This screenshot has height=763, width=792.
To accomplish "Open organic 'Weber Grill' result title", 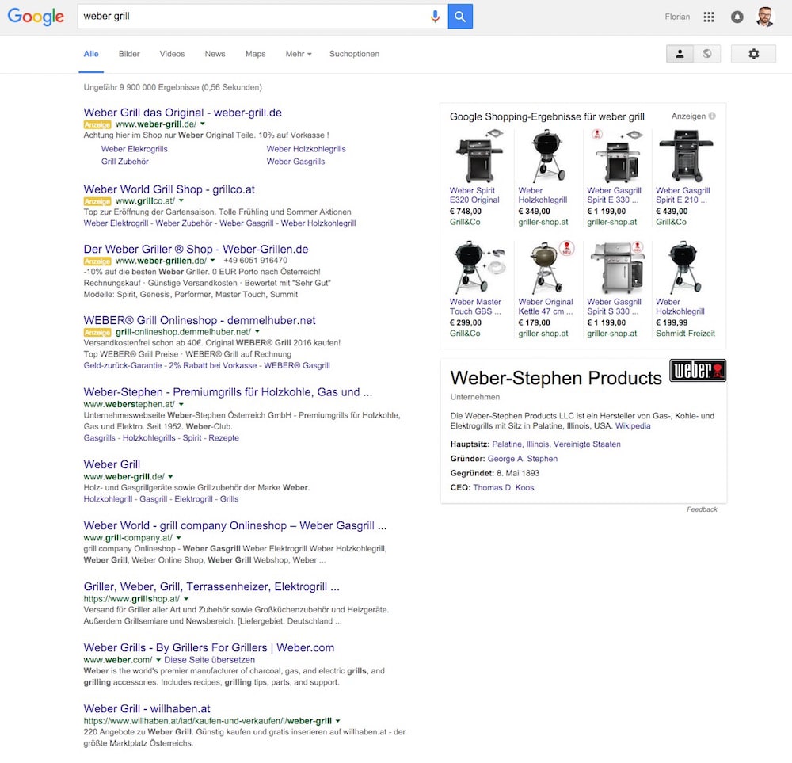I will [x=112, y=464].
